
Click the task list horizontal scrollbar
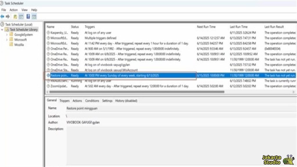[136, 92]
